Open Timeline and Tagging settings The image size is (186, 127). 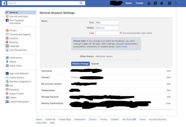coord(20,34)
